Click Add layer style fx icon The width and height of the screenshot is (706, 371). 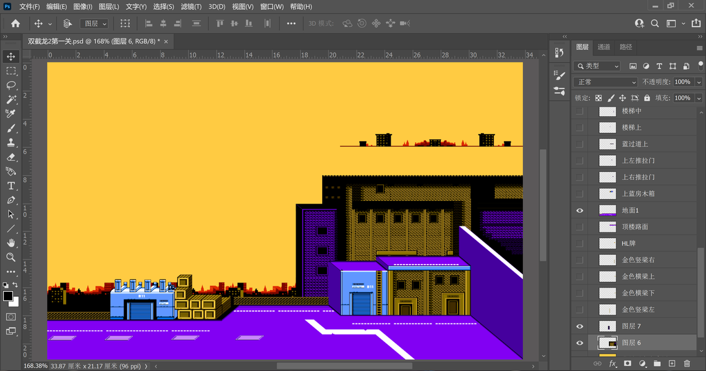[613, 364]
